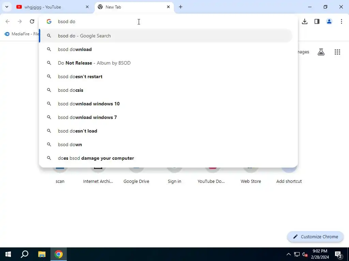Reload the page
This screenshot has width=349, height=261.
point(32,21)
